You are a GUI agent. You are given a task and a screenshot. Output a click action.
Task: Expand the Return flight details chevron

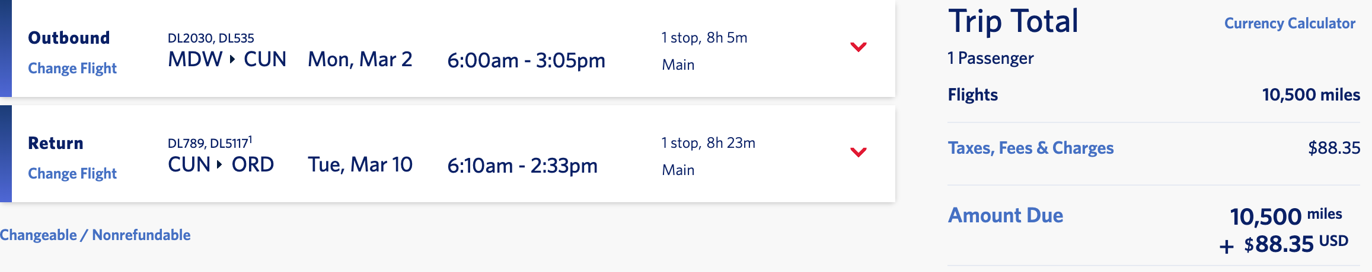point(858,152)
